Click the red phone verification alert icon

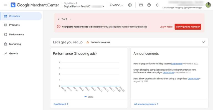coord(59,27)
